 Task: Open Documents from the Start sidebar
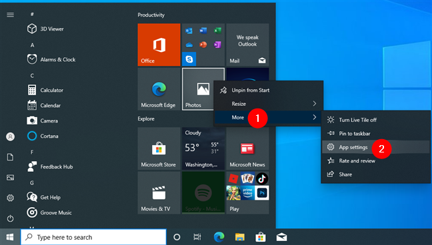[10, 157]
